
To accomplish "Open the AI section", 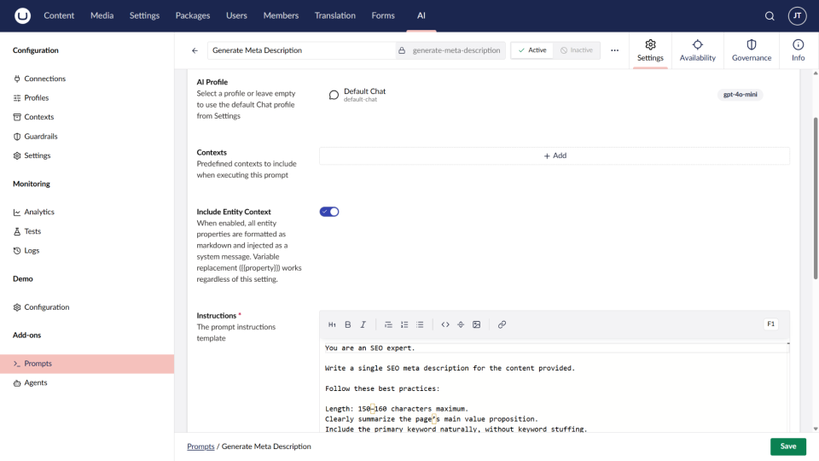I will tap(421, 15).
